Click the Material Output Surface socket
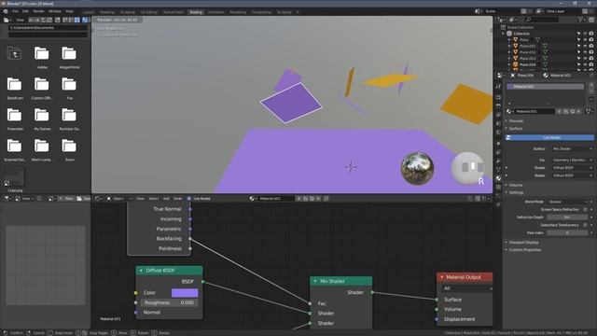Screen dimensions: 597x336 (437, 300)
